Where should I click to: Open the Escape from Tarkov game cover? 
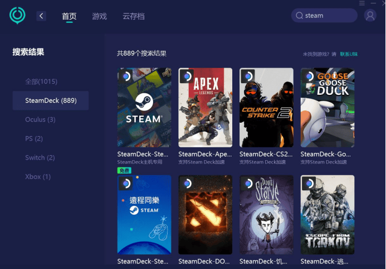coord(327,215)
